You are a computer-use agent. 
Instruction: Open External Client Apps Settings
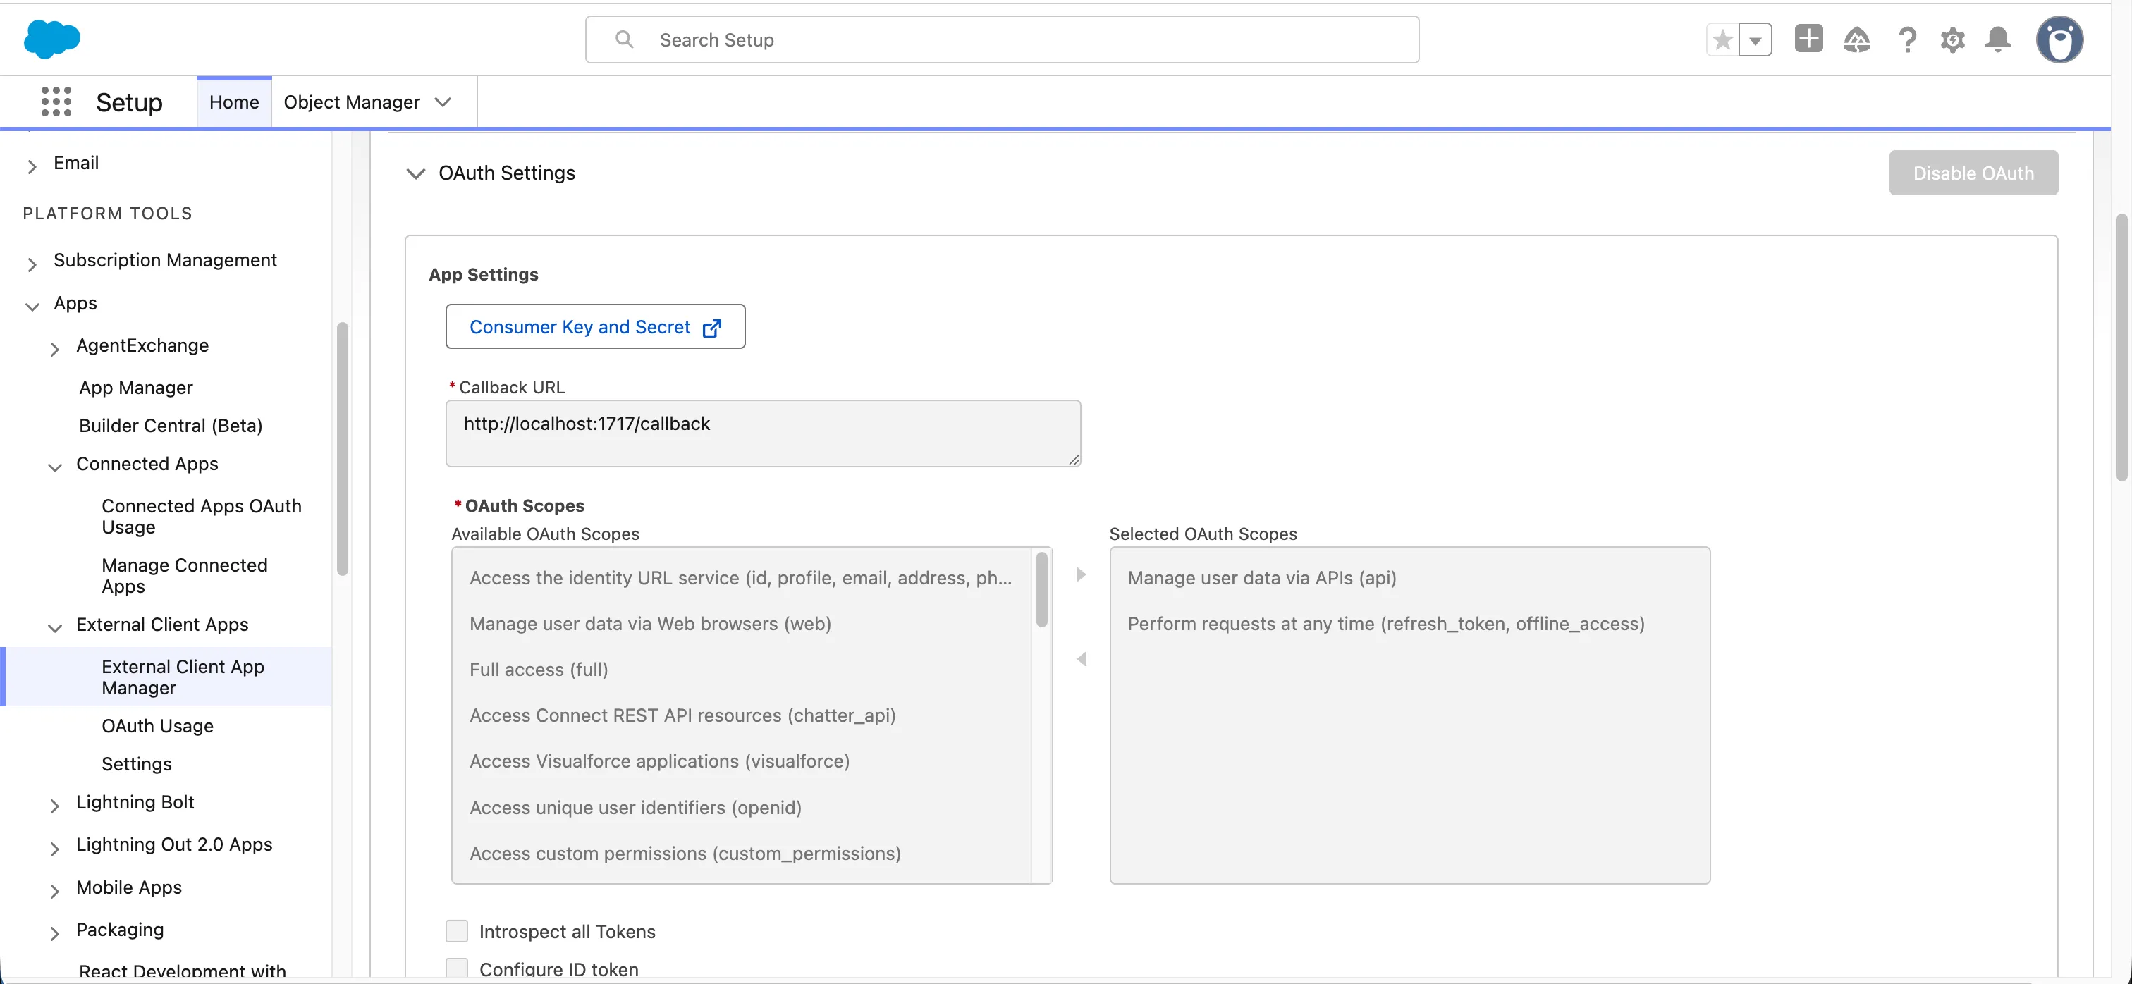[137, 763]
